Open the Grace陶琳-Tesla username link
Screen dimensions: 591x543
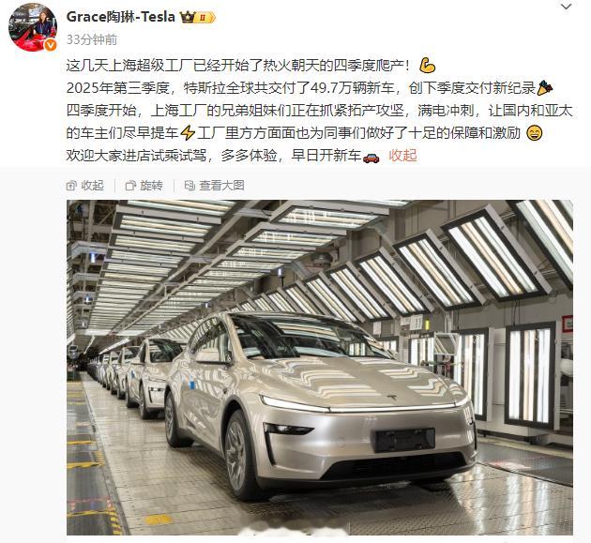[x=121, y=17]
